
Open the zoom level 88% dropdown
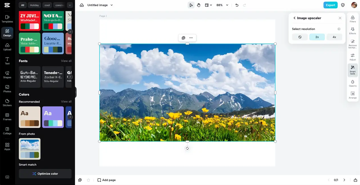click(223, 5)
